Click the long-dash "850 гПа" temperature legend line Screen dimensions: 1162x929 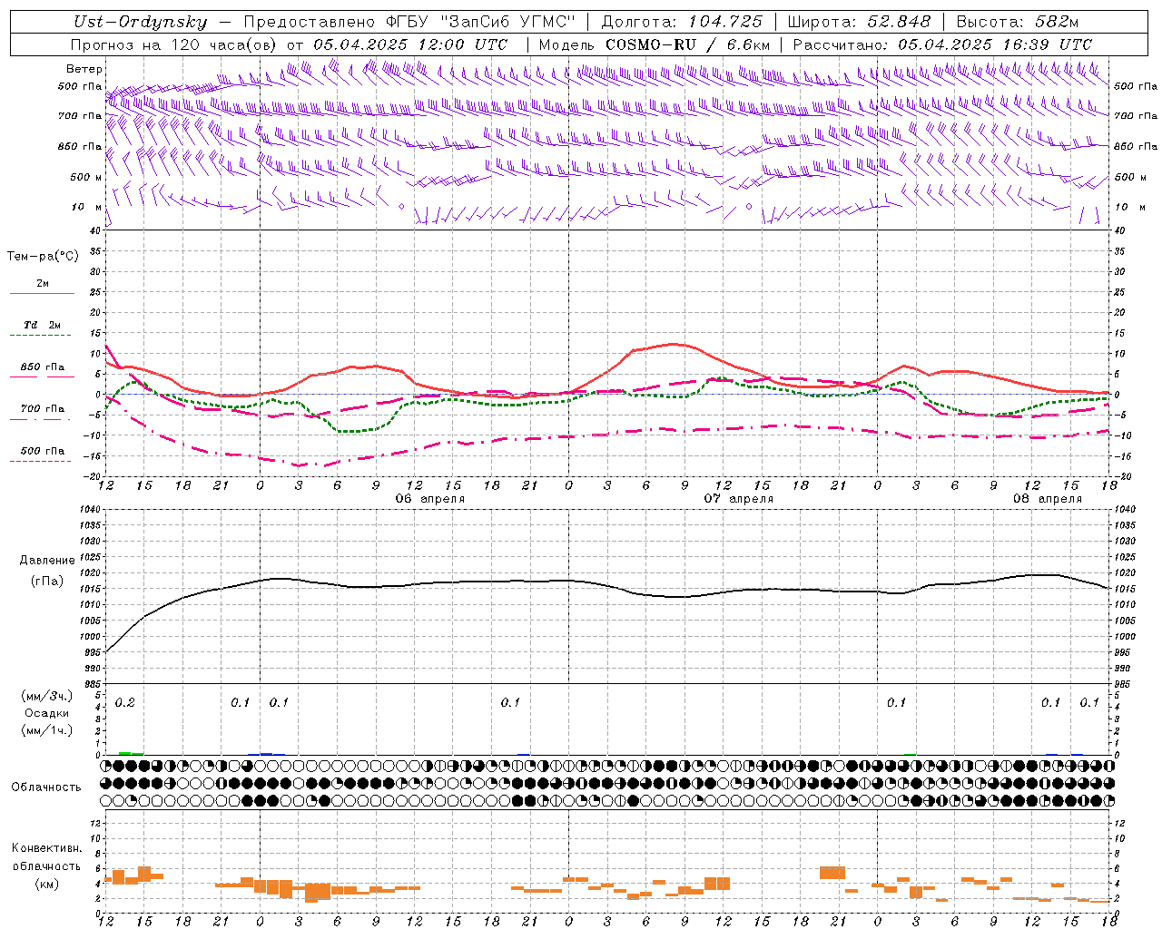point(42,377)
